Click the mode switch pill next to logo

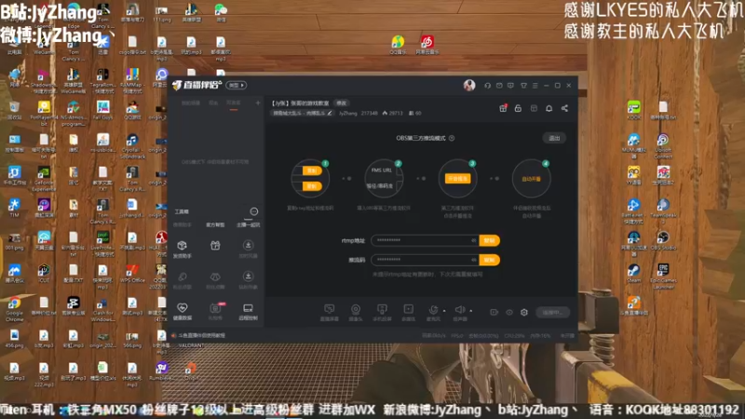[x=237, y=85]
